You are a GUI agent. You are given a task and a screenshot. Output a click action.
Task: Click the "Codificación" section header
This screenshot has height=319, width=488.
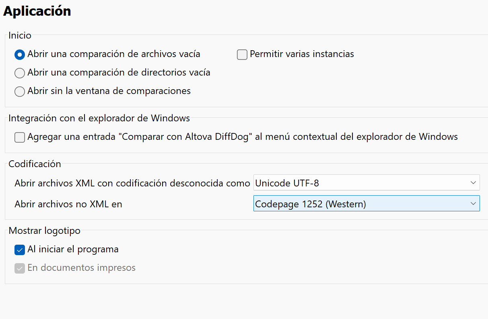(35, 164)
